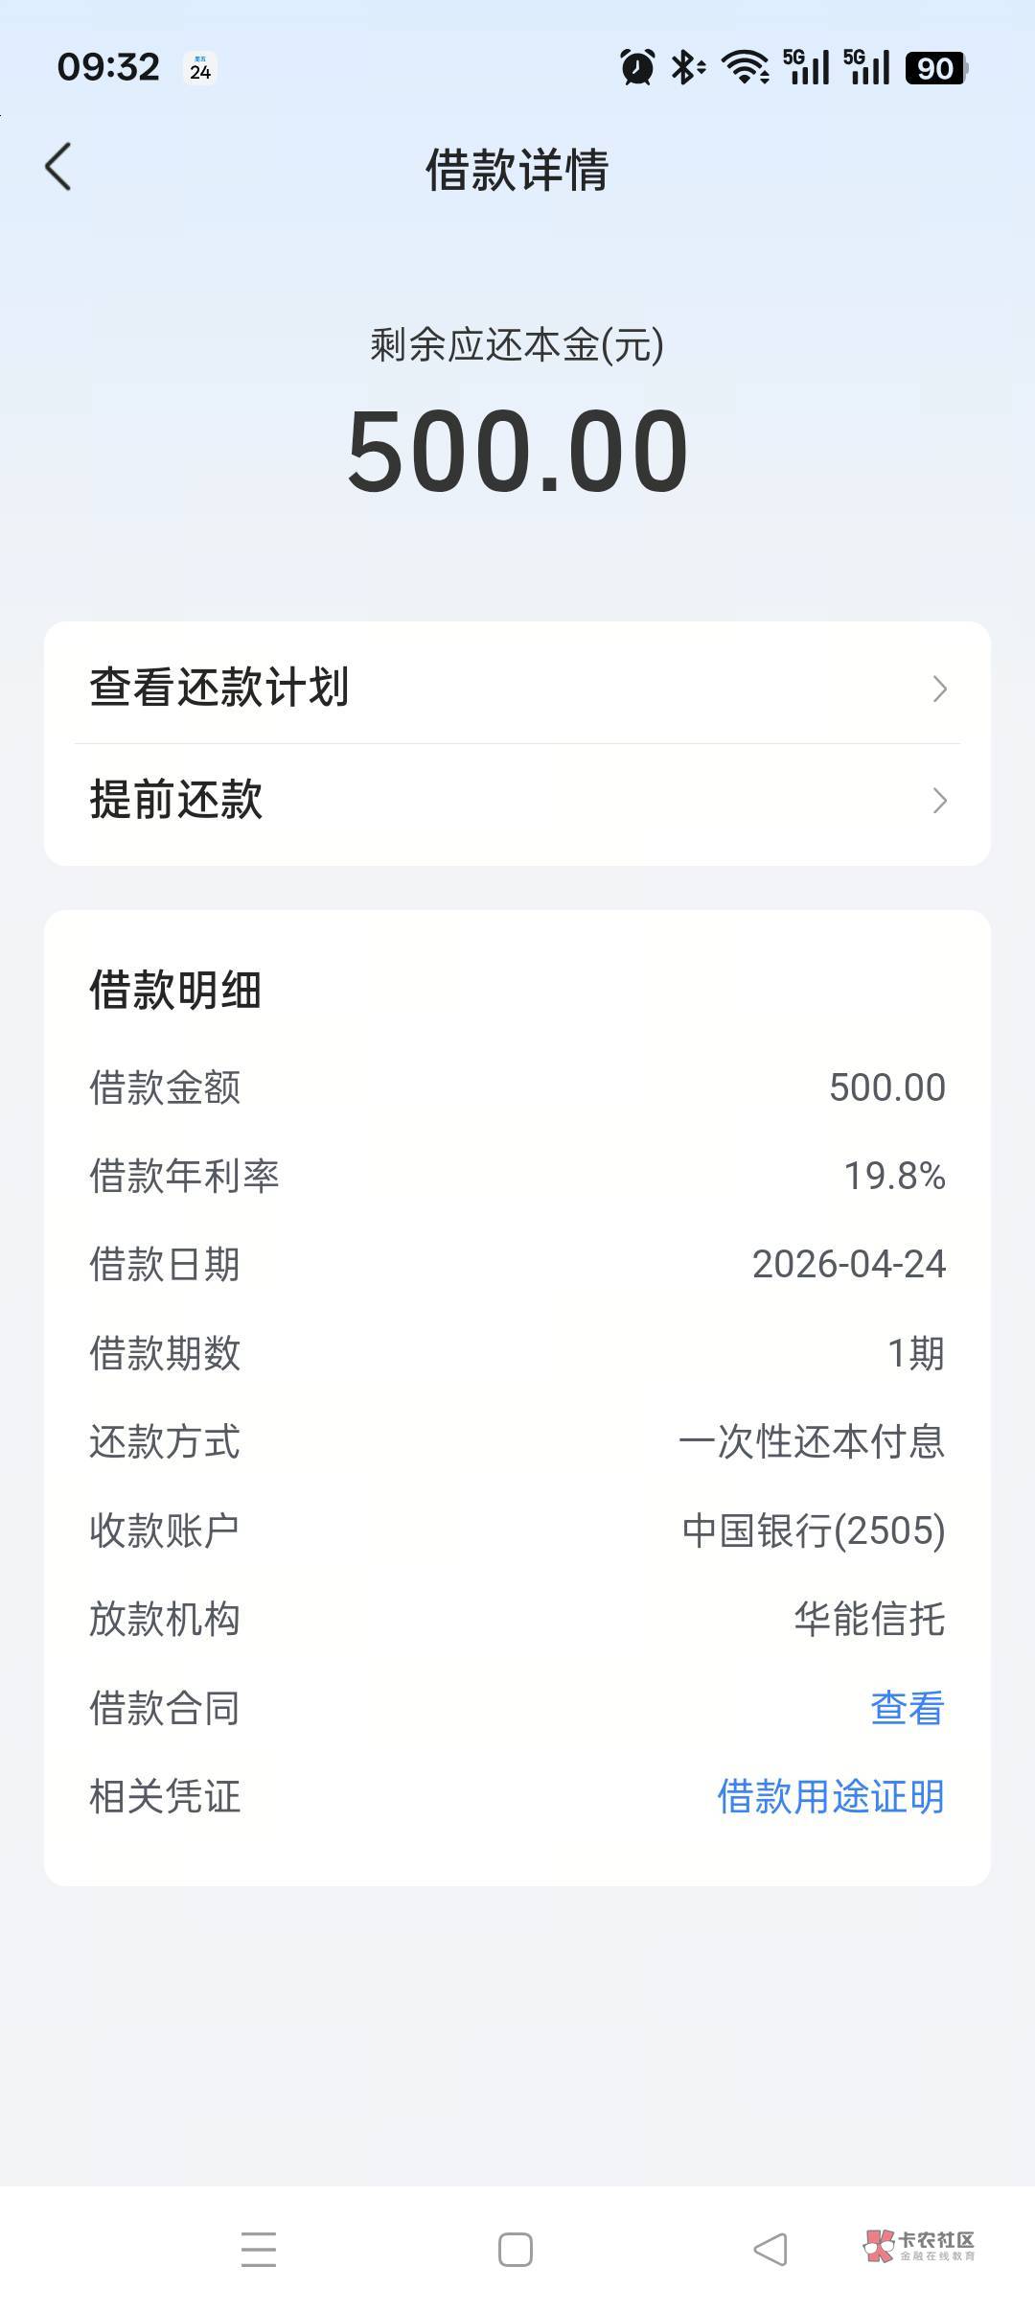Tap the Wi-Fi status icon
The image size is (1035, 2313).
click(745, 68)
